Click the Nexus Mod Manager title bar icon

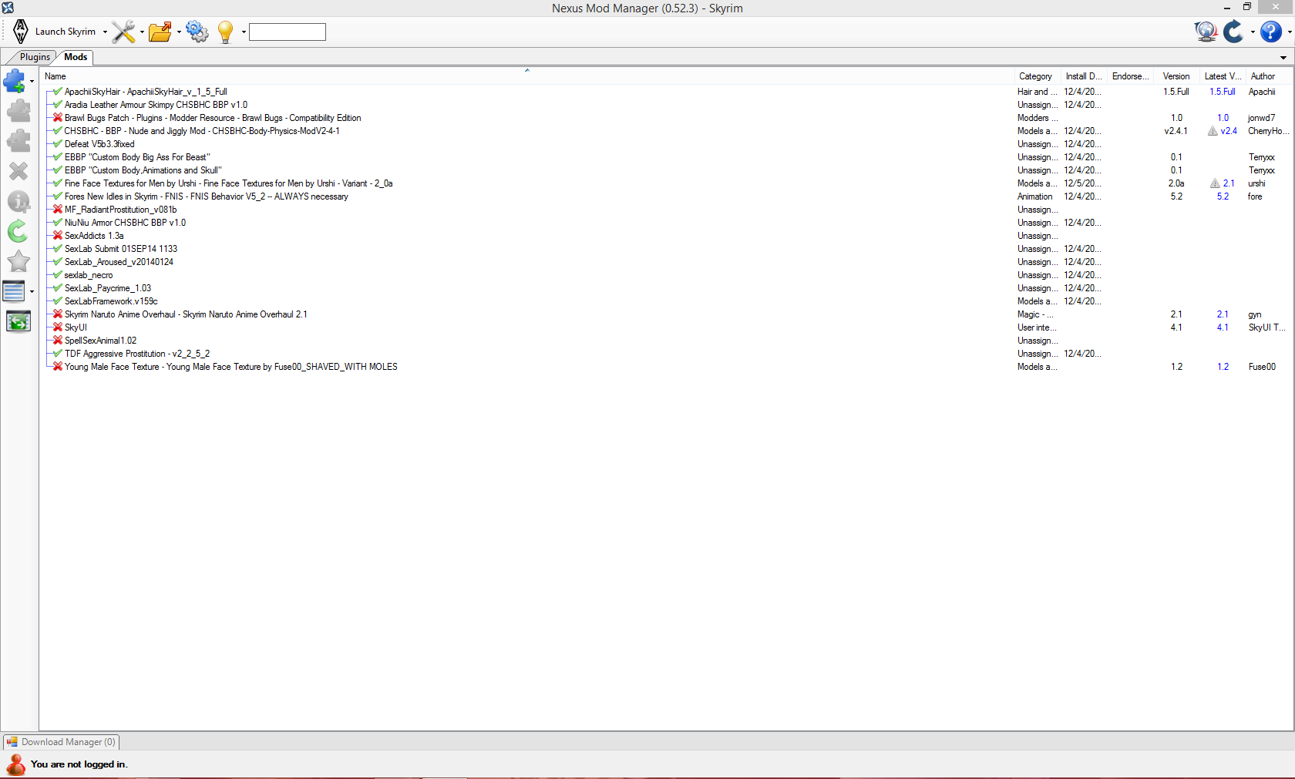(8, 8)
